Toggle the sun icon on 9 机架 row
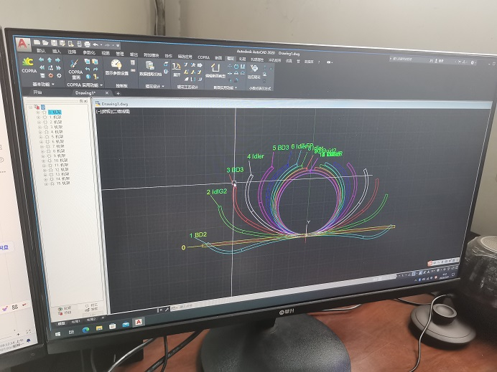Image resolution: width=497 pixels, height=372 pixels. point(49,156)
